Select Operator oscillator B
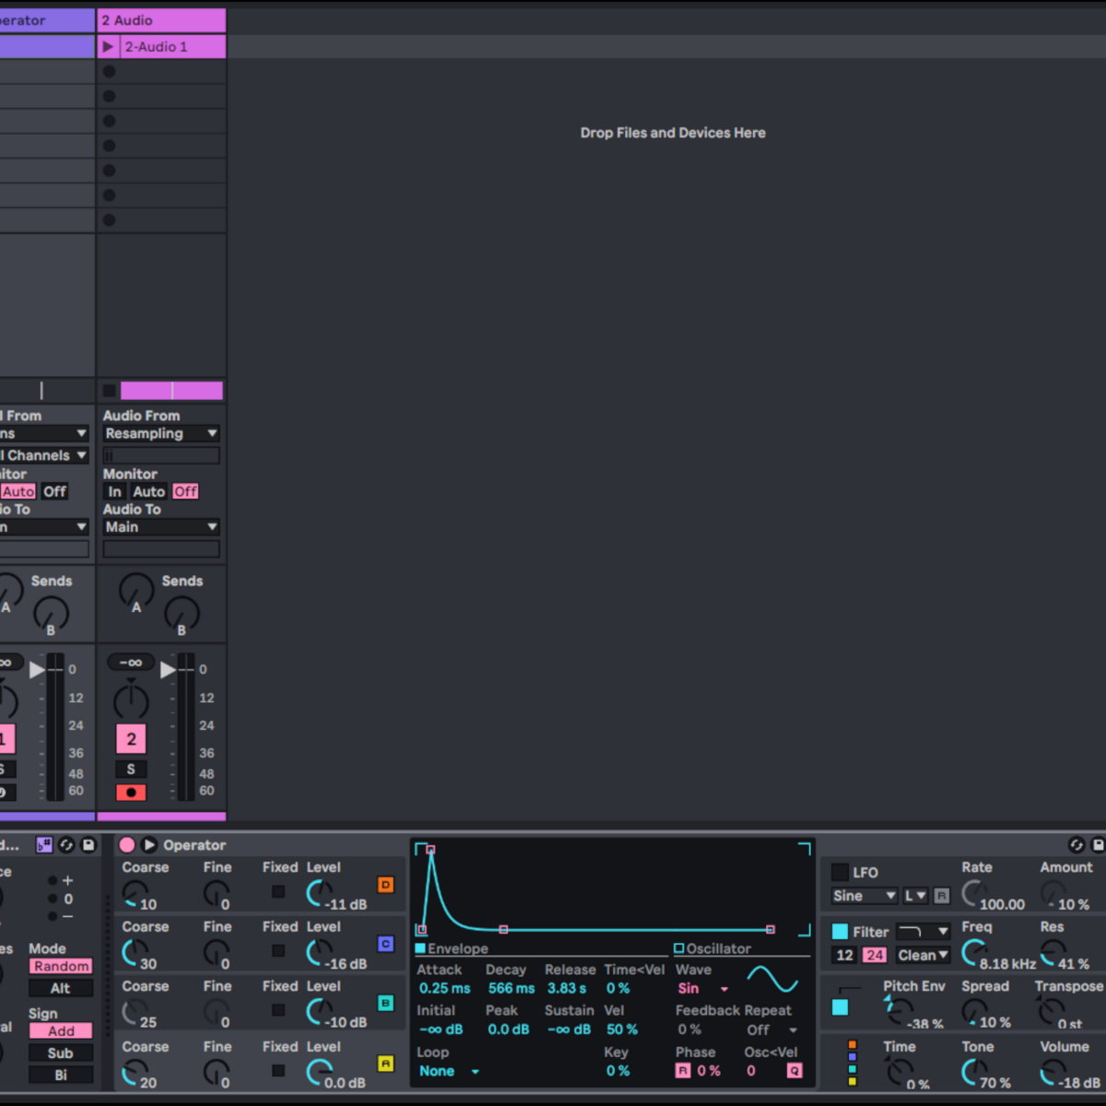The image size is (1106, 1106). (x=385, y=1003)
